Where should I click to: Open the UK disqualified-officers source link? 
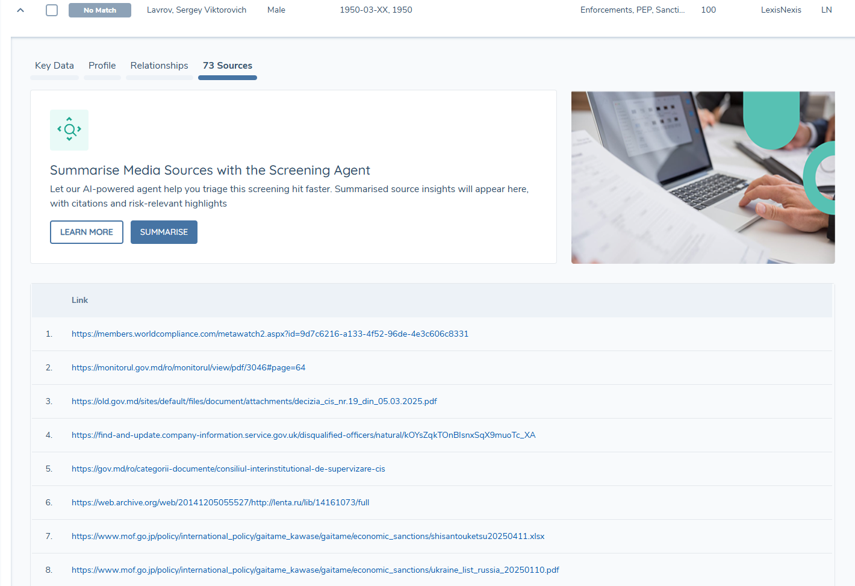[x=303, y=435]
